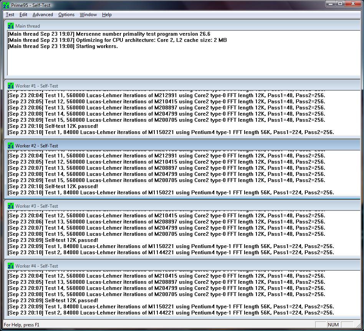Click Worker #3 Test 14 M204799 line
The width and height of the screenshot is (364, 331).
(166, 228)
